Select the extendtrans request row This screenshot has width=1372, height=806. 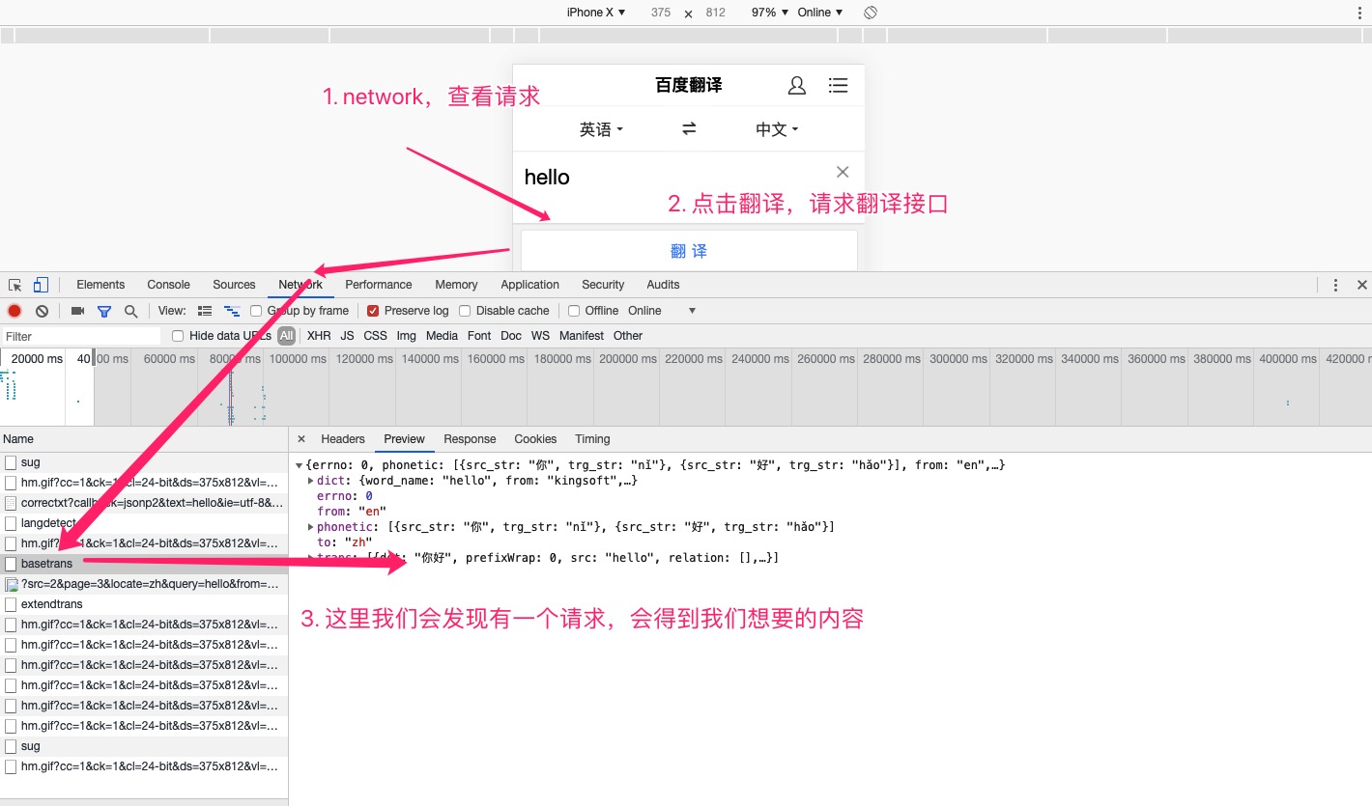[144, 604]
